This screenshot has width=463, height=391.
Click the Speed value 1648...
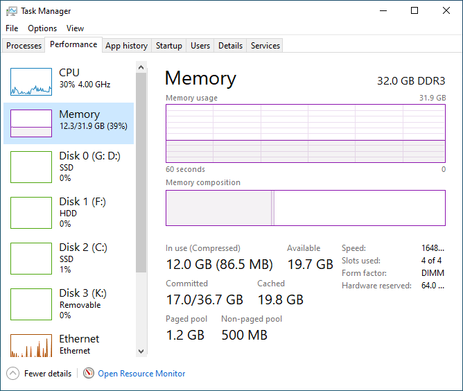[433, 248]
